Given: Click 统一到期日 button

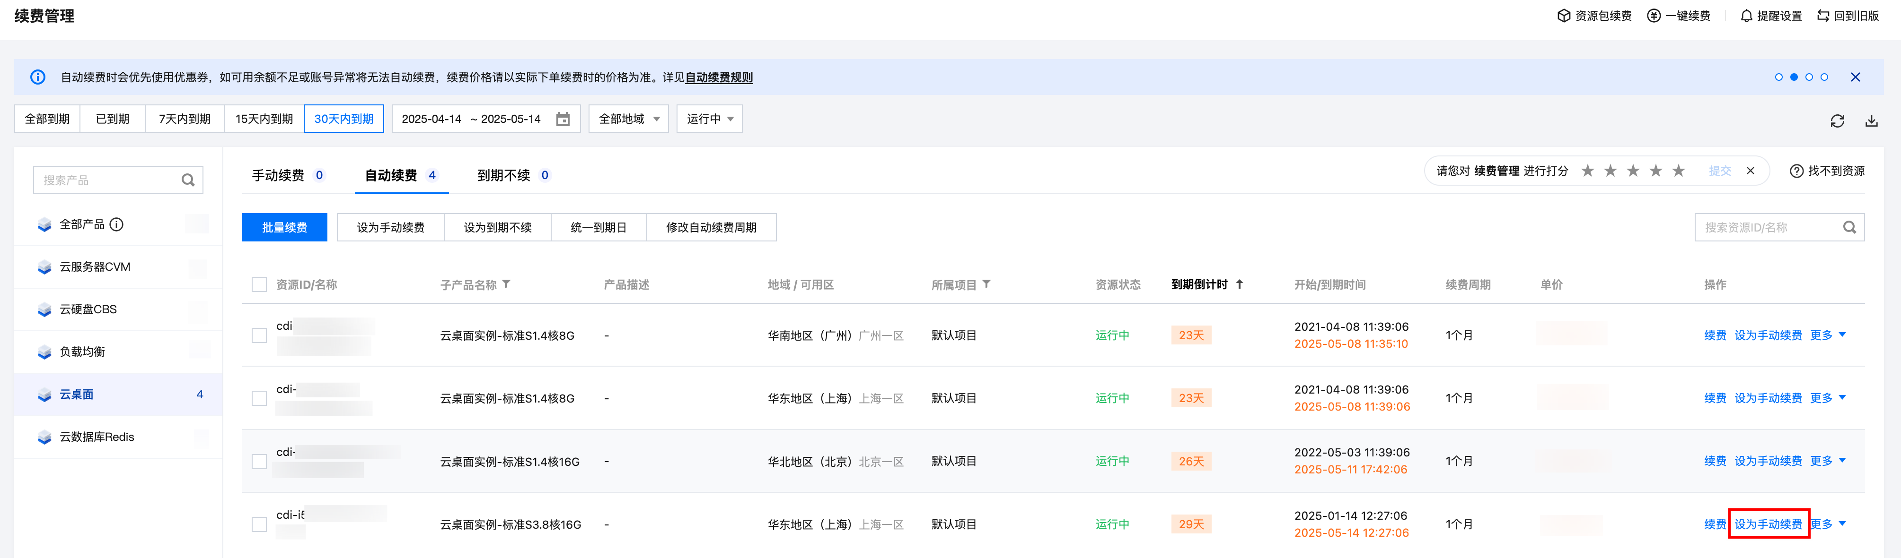Looking at the screenshot, I should coord(598,227).
